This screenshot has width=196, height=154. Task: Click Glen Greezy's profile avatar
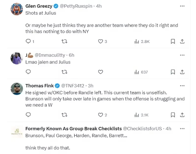16,9
